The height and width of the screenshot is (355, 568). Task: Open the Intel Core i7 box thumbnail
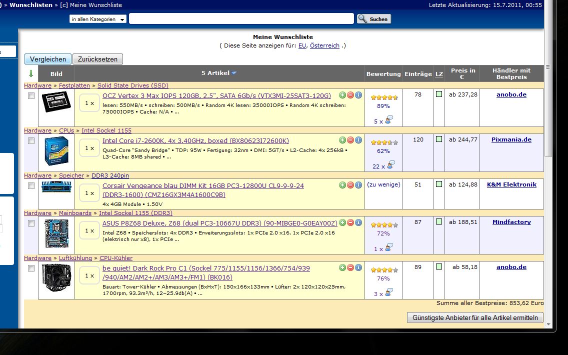coord(56,151)
